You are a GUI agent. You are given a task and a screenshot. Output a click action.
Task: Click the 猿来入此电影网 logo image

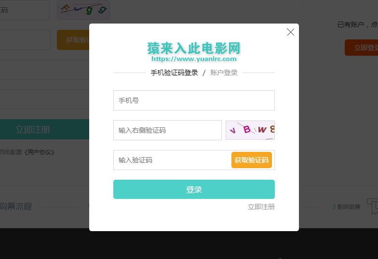[x=194, y=52]
